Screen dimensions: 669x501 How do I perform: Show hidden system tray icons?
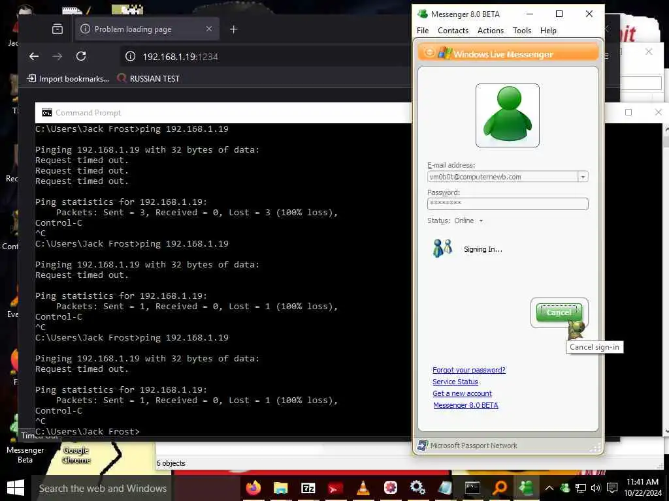[549, 488]
